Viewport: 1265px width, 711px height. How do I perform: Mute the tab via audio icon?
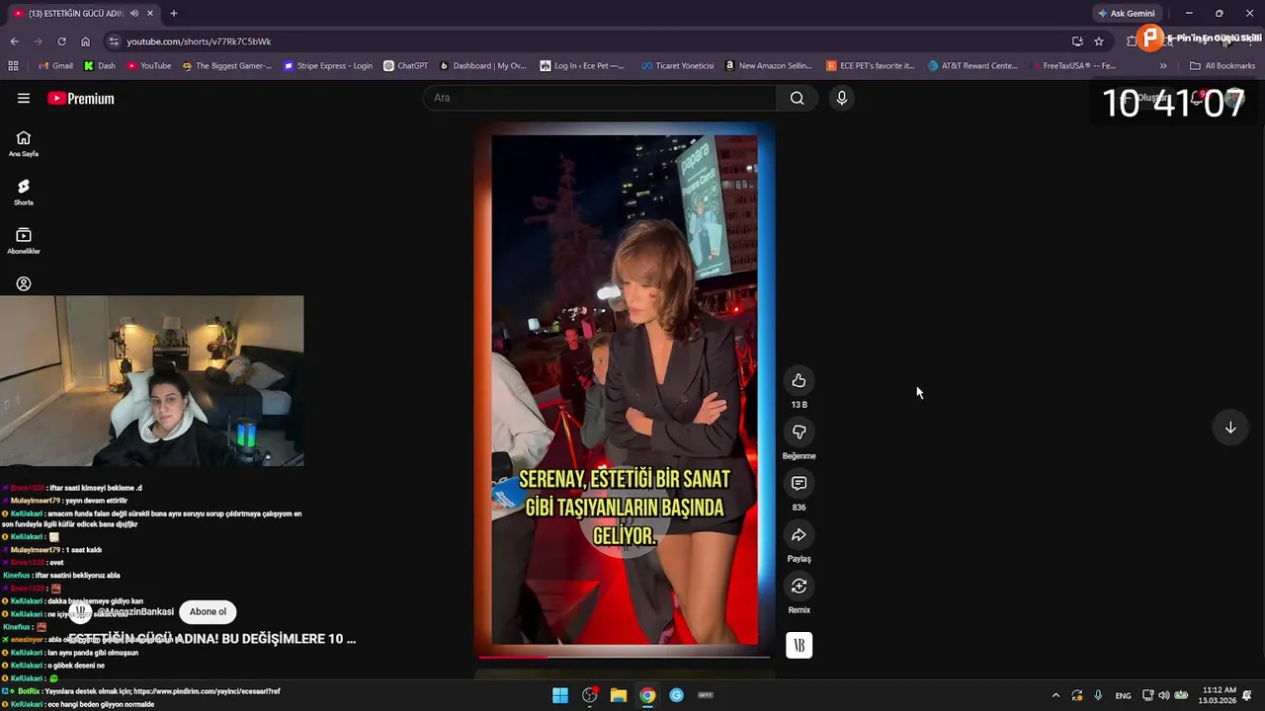[134, 13]
